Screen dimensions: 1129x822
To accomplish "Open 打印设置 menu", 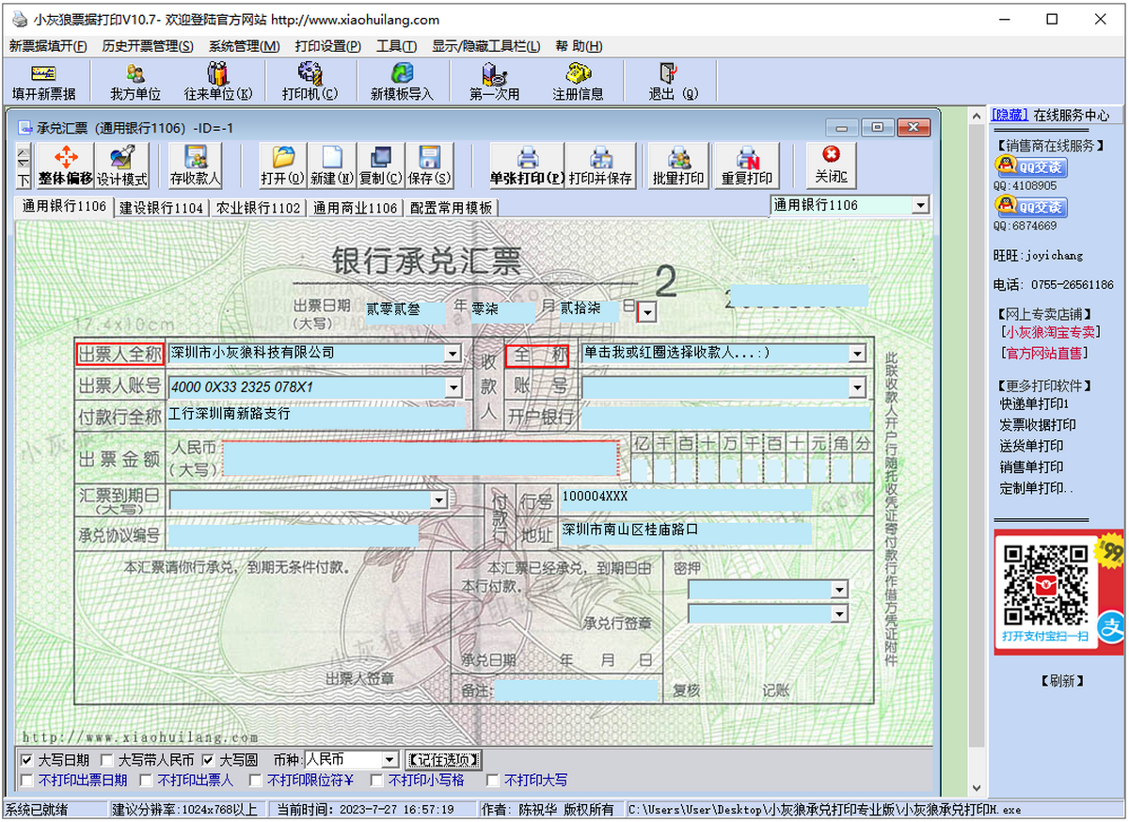I will [327, 46].
